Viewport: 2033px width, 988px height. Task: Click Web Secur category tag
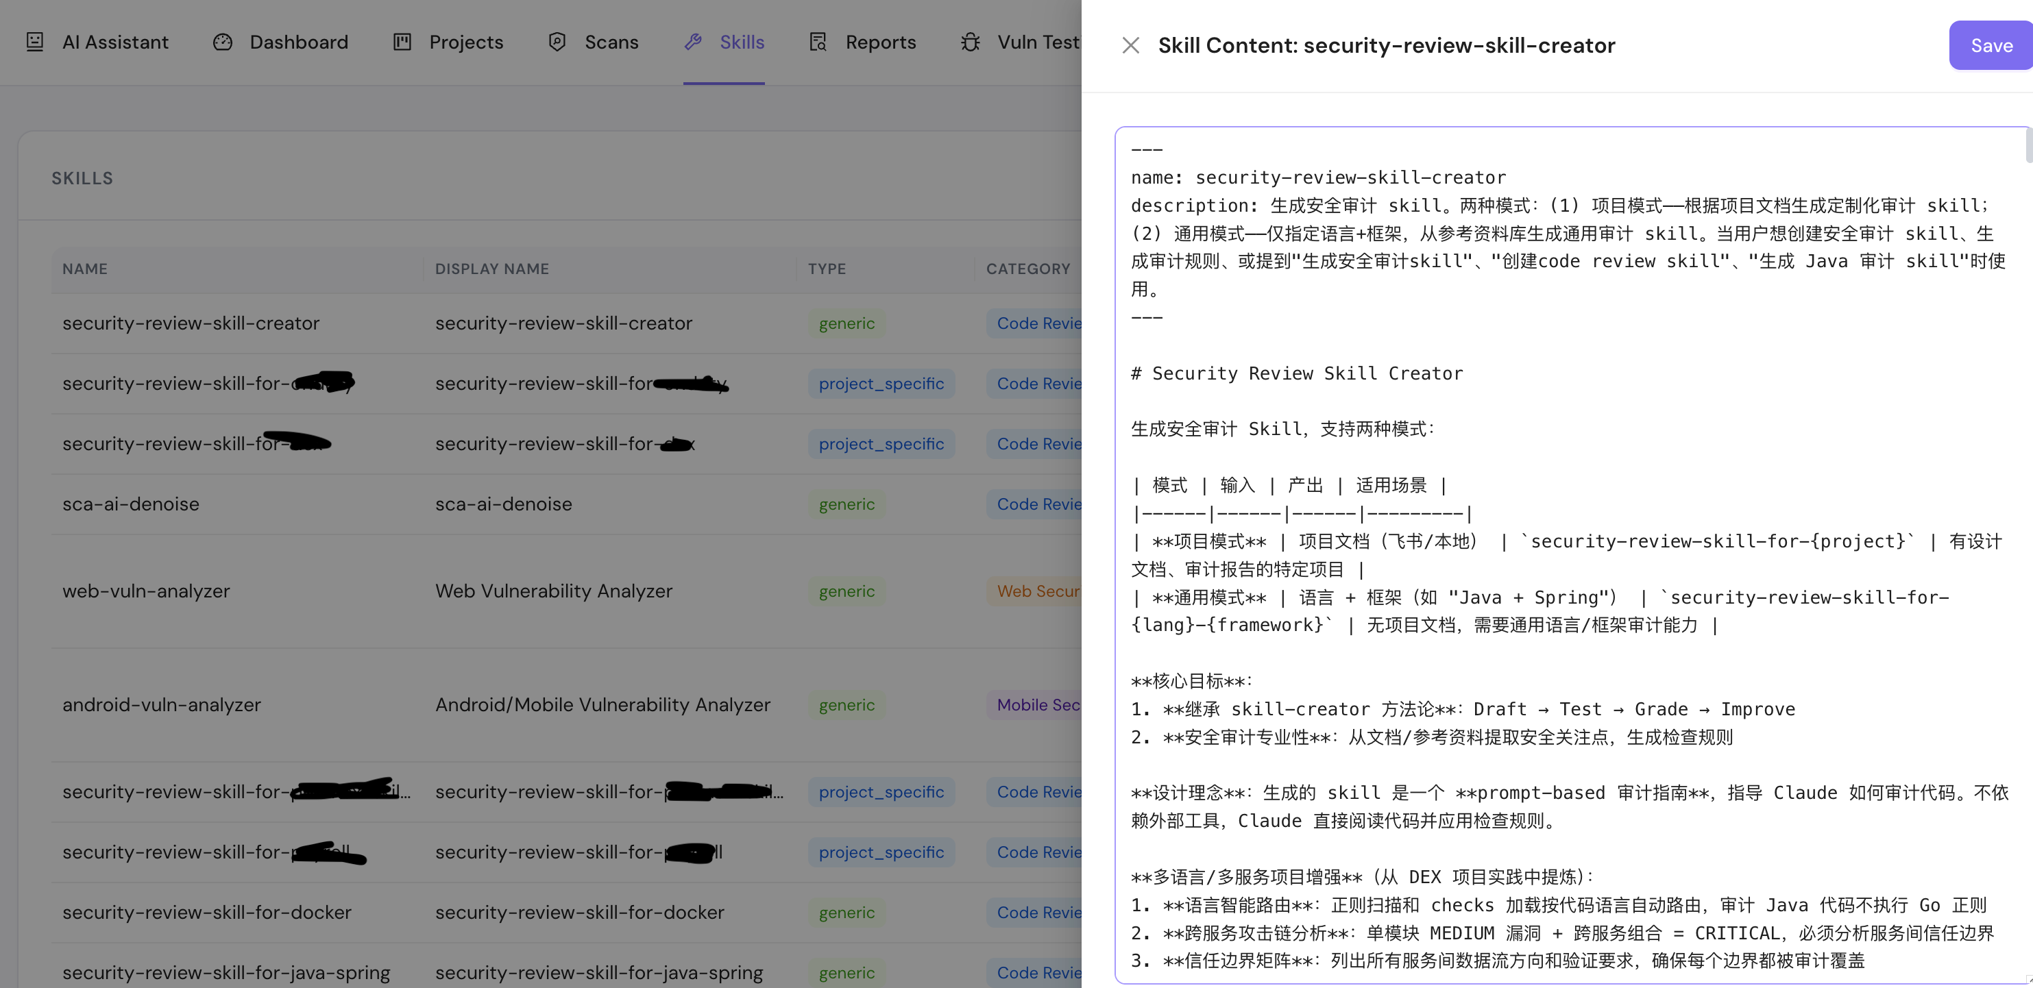click(x=1034, y=591)
